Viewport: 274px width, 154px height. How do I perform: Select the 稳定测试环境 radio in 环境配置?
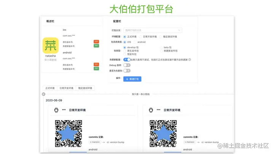point(161,37)
